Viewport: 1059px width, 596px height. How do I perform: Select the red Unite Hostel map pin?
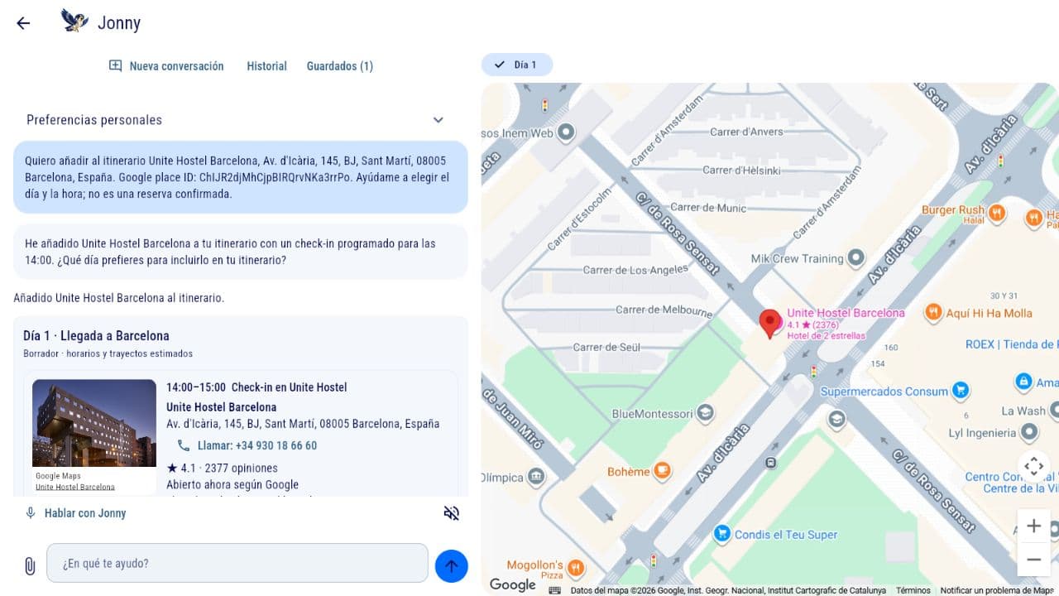point(770,324)
